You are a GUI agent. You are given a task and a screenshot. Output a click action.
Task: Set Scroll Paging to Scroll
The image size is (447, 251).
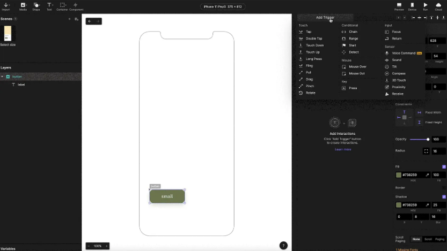coord(428,239)
